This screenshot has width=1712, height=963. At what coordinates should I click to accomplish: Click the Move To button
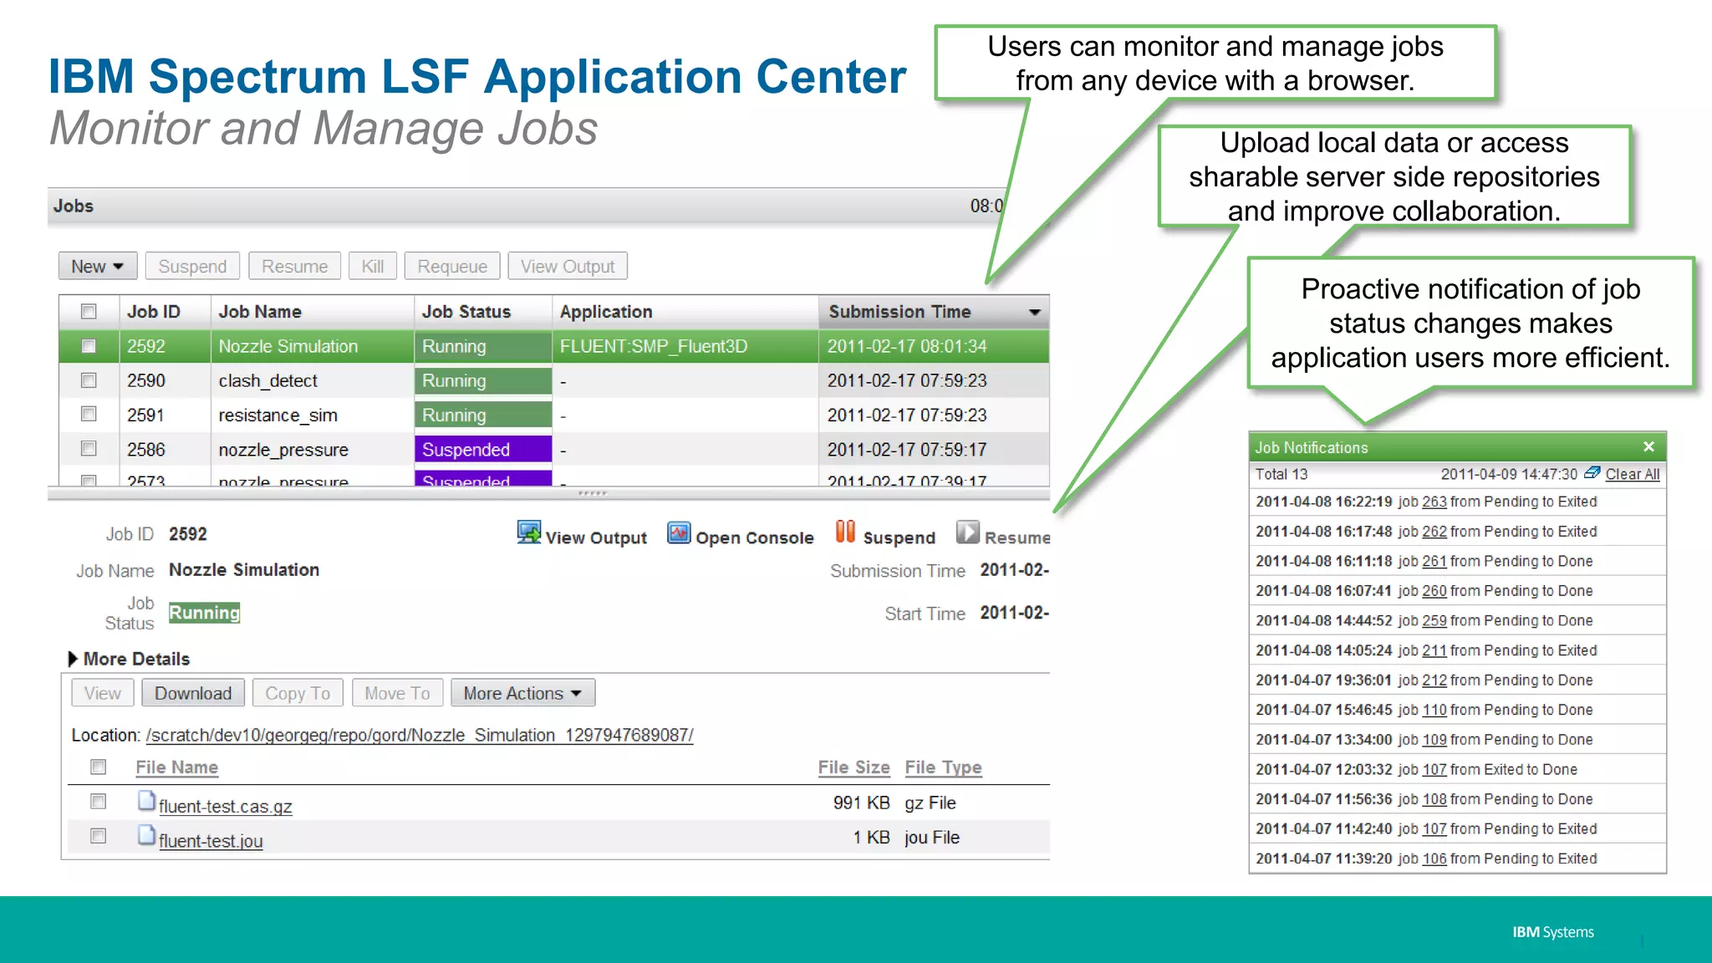pos(397,693)
